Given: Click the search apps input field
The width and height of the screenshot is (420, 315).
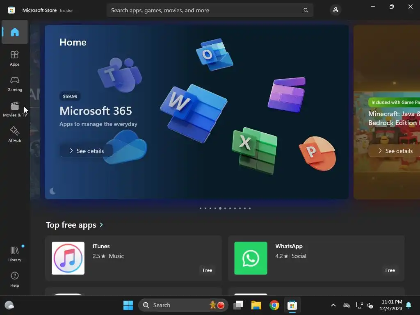Looking at the screenshot, I should pos(210,10).
